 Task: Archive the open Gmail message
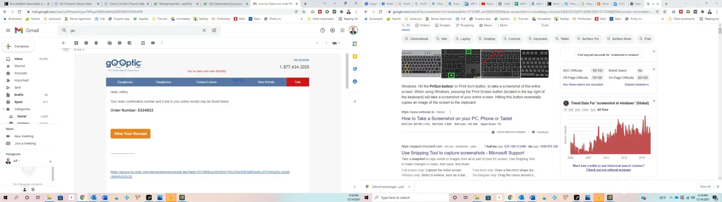click(x=76, y=43)
